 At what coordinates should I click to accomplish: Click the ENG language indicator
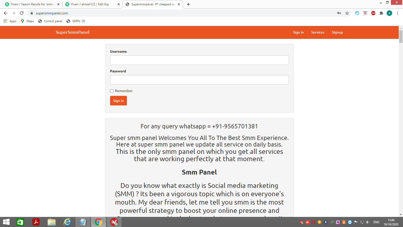376,222
